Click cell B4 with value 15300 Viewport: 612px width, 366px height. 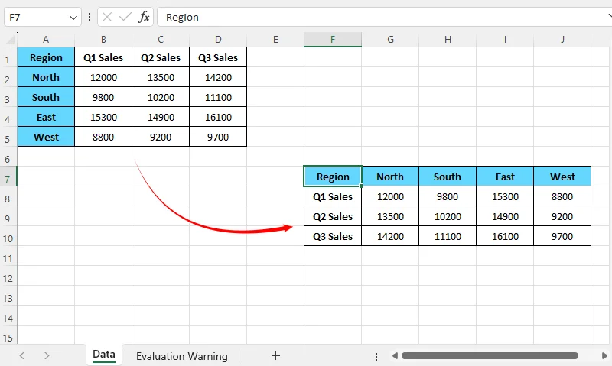[103, 117]
